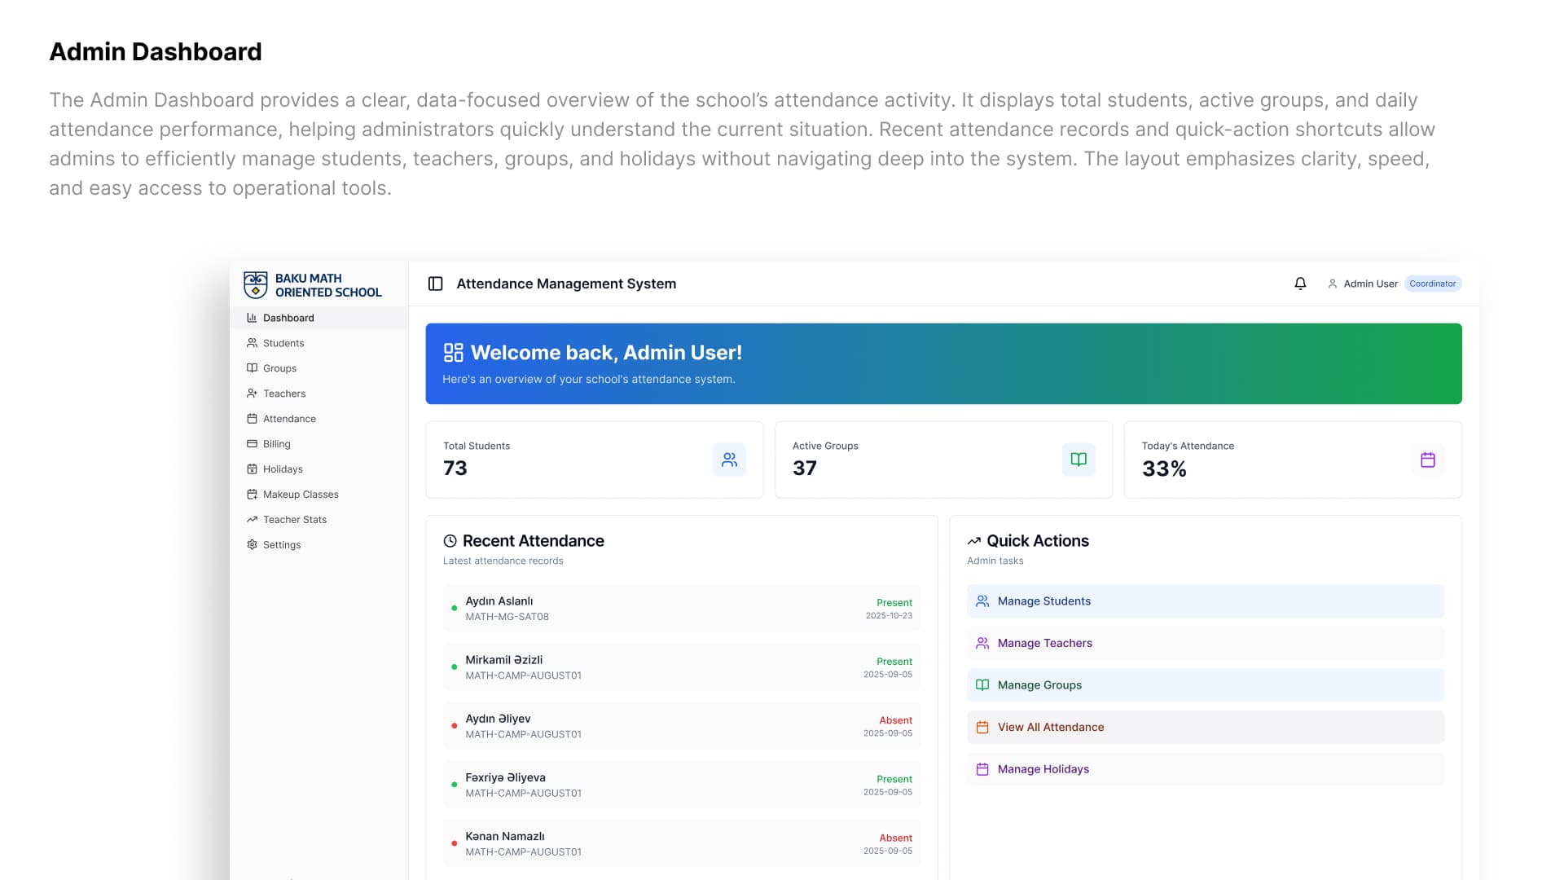Image resolution: width=1564 pixels, height=880 pixels.
Task: Open Settings from the sidebar
Action: 281,545
